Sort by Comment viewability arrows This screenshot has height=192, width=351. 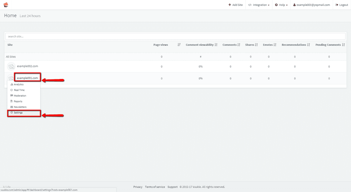216,45
